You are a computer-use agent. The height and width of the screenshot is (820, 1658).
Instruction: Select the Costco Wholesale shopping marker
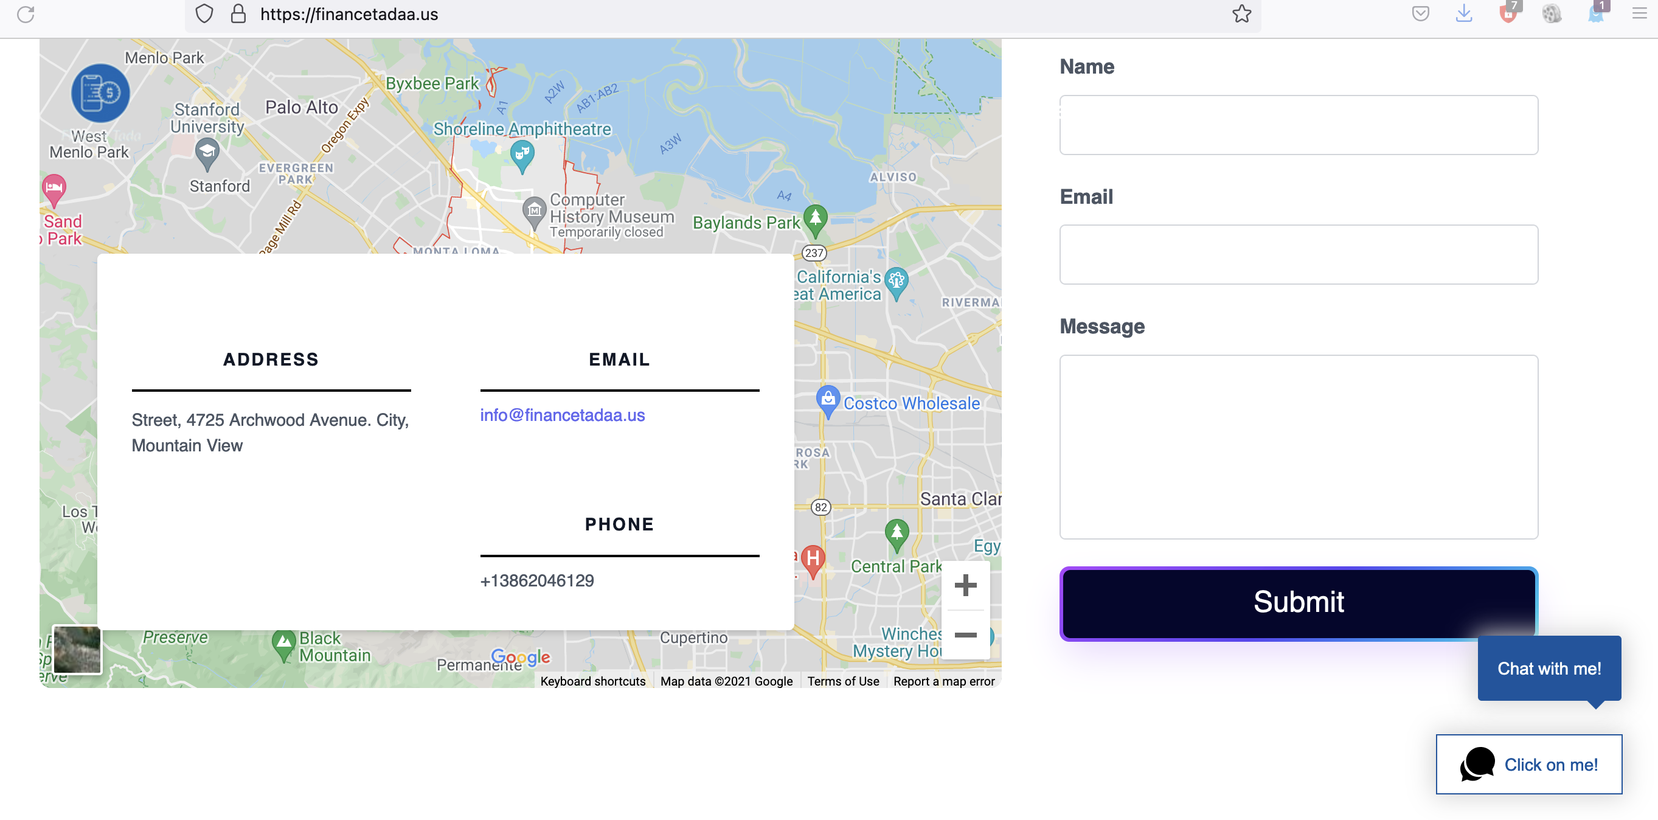pos(828,400)
